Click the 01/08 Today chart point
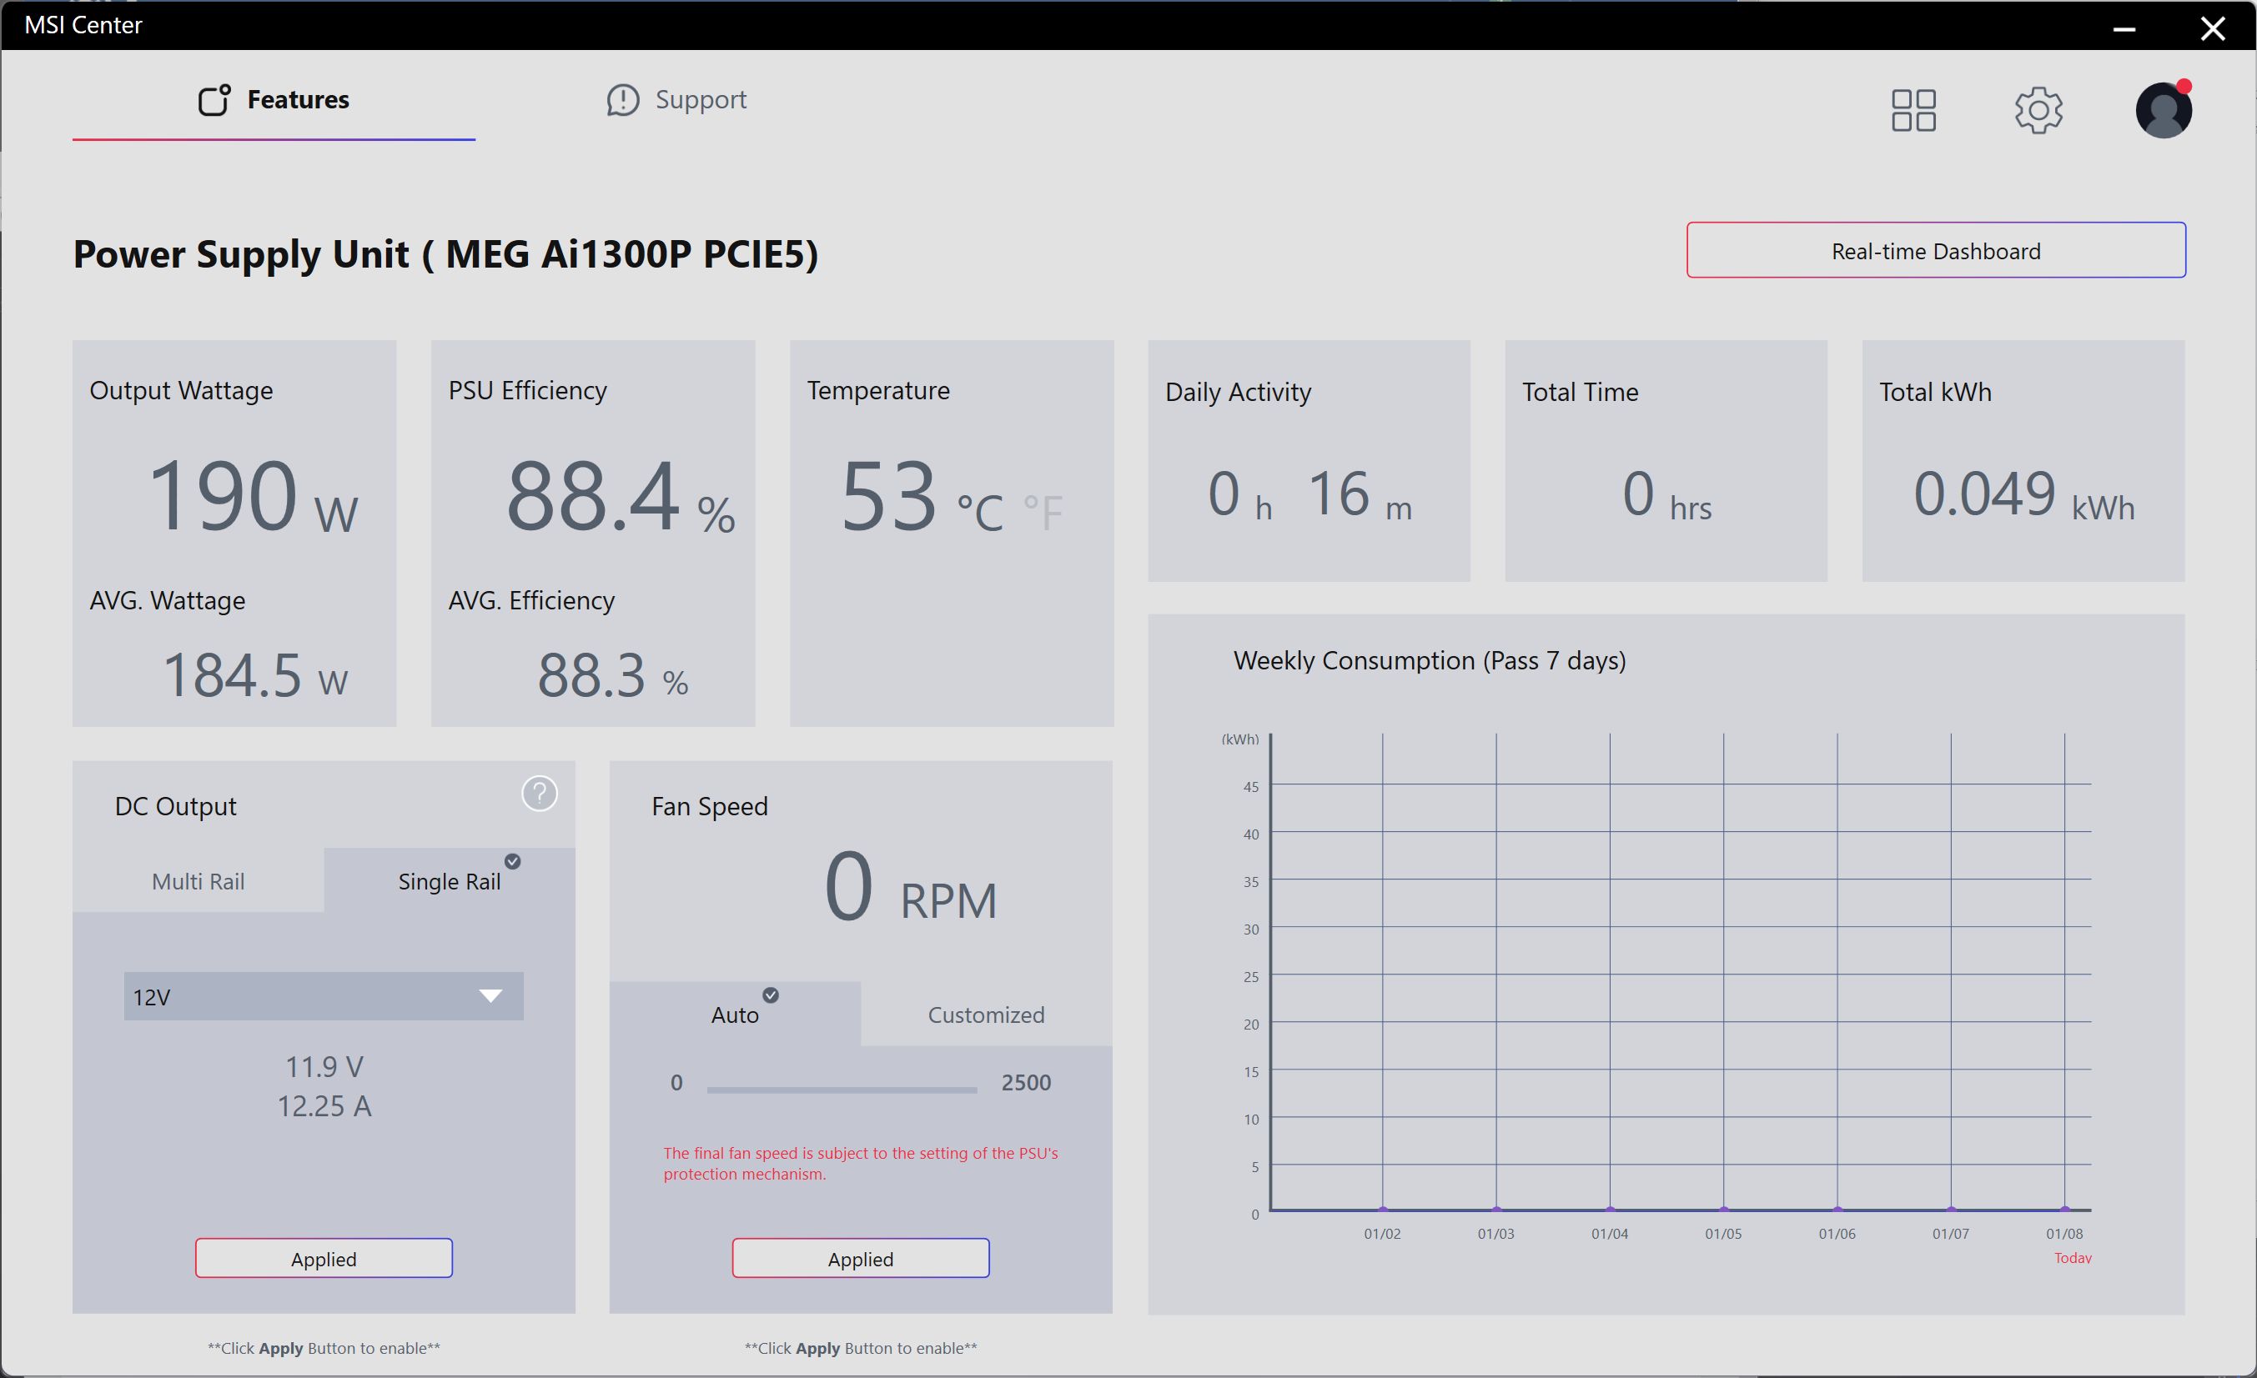This screenshot has height=1378, width=2257. pos(2064,1209)
